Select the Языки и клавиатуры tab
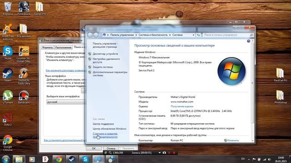The image size is (291, 163). pyautogui.click(x=79, y=47)
